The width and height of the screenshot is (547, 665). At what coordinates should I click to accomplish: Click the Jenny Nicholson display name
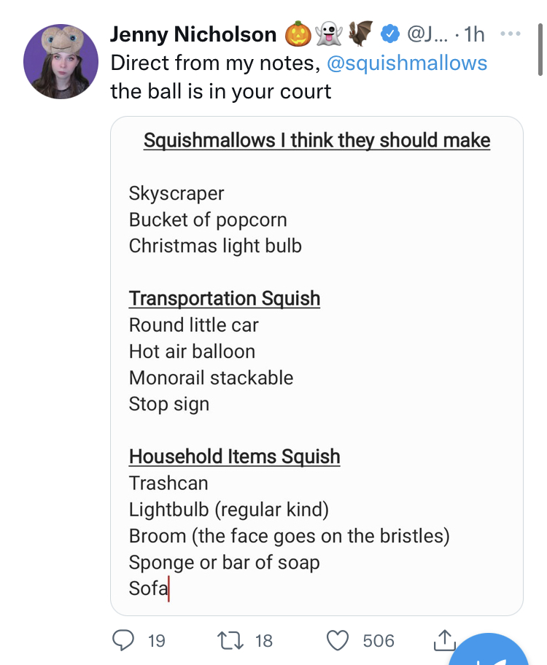pyautogui.click(x=193, y=34)
